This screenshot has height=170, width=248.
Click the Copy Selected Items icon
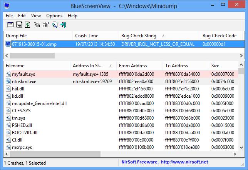(37, 25)
